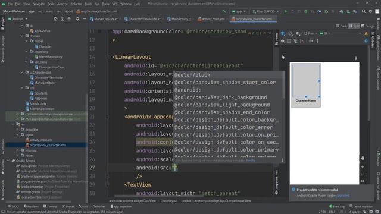This screenshot has height=214, width=381.
Task: Toggle the Palette side tab
Action: 276,39
